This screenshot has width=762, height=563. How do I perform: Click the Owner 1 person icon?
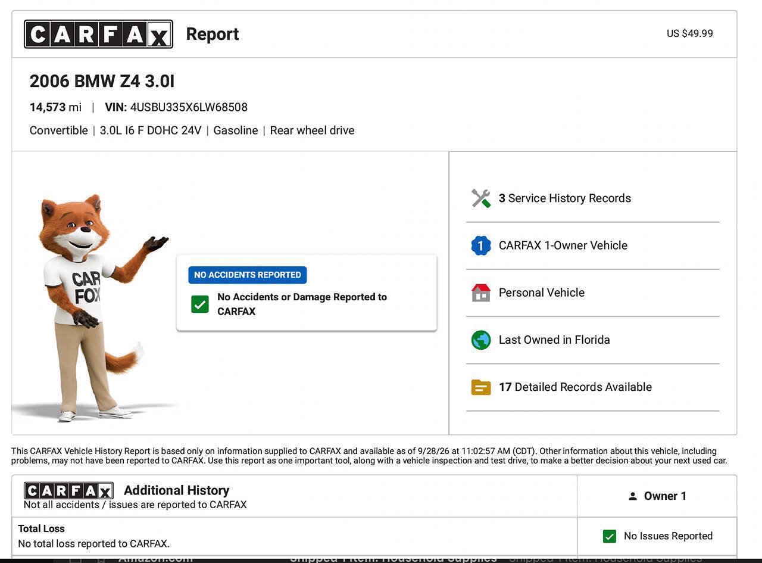click(x=632, y=496)
